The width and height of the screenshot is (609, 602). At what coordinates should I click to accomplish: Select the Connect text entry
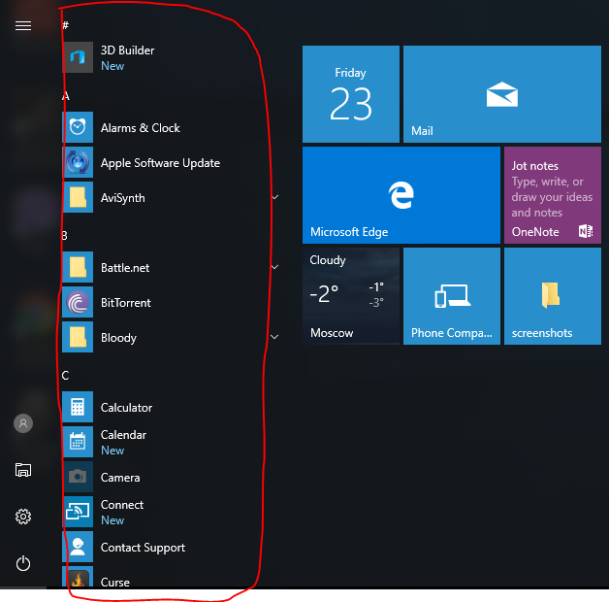coord(122,505)
